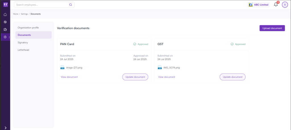Click the PAN Card title
This screenshot has width=291, height=130.
[67, 44]
